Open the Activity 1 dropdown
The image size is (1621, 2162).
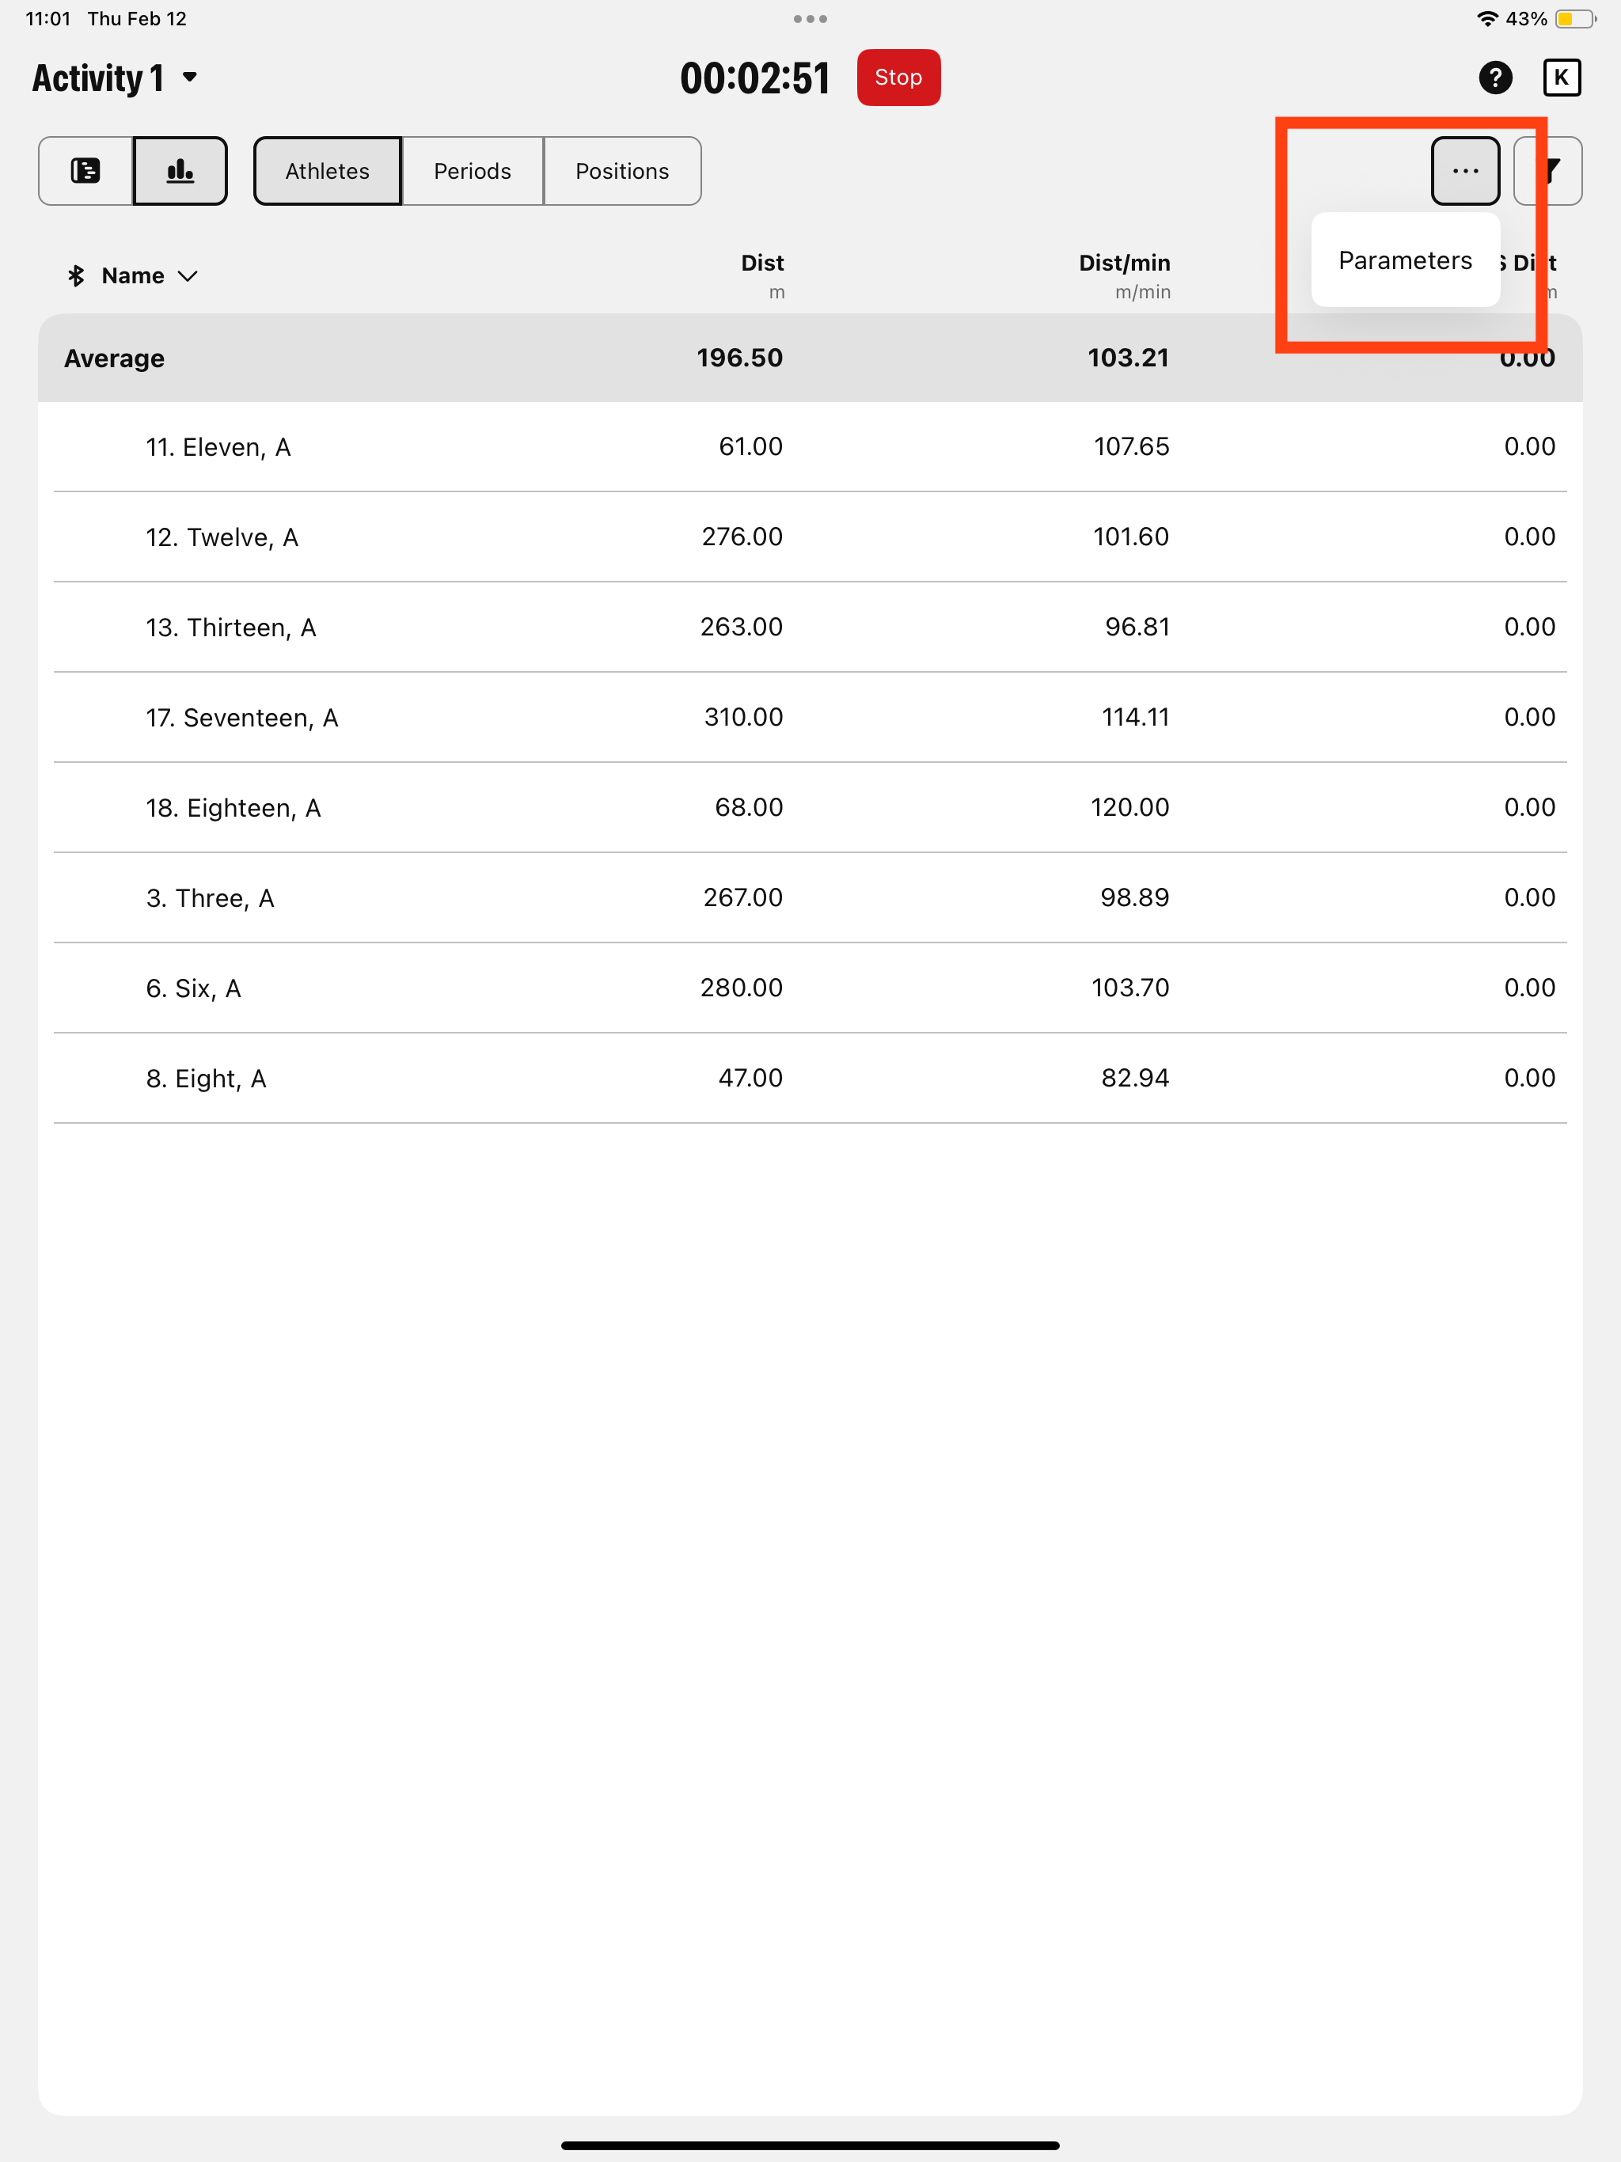coord(115,78)
